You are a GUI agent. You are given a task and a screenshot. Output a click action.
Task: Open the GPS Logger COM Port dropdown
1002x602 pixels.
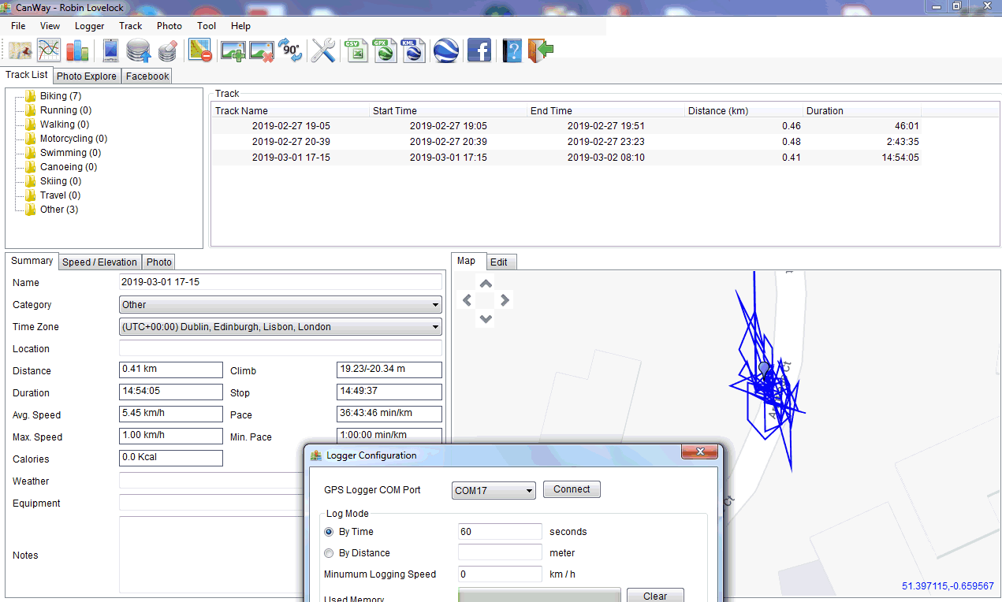(x=494, y=491)
